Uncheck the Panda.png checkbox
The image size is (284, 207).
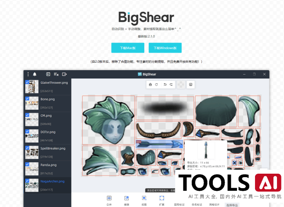click(27, 164)
